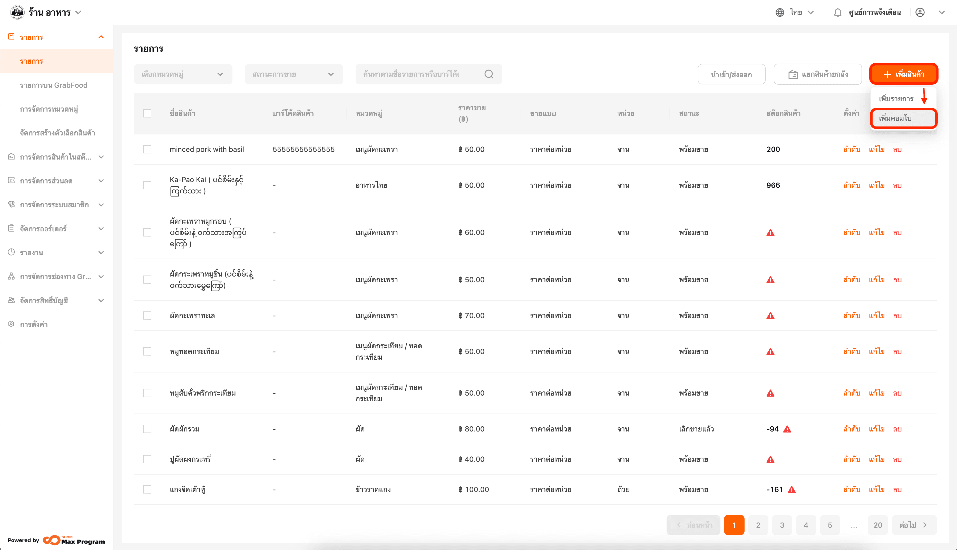Click the การตั้งค่า settings icon in sidebar
Screen dimensions: 957x550
point(11,324)
